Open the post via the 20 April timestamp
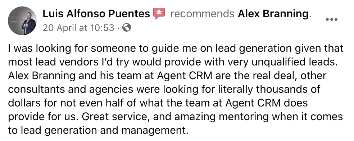 click(x=78, y=28)
